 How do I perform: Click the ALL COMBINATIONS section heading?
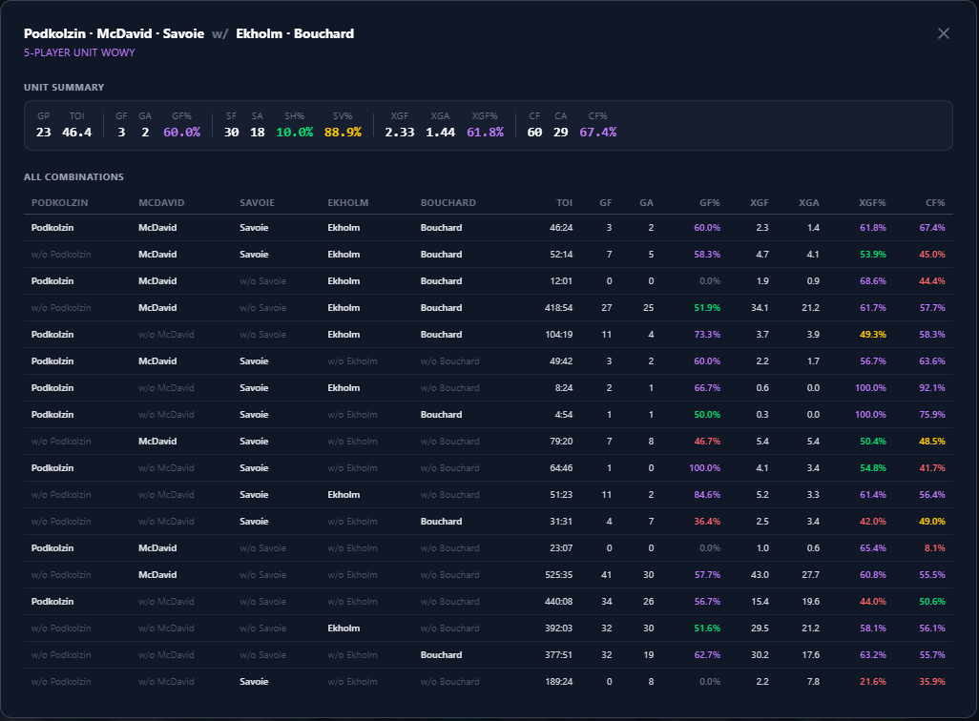73,177
